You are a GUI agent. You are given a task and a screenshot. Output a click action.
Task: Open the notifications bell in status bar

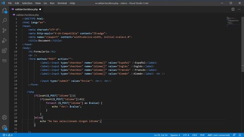pyautogui.click(x=240, y=135)
